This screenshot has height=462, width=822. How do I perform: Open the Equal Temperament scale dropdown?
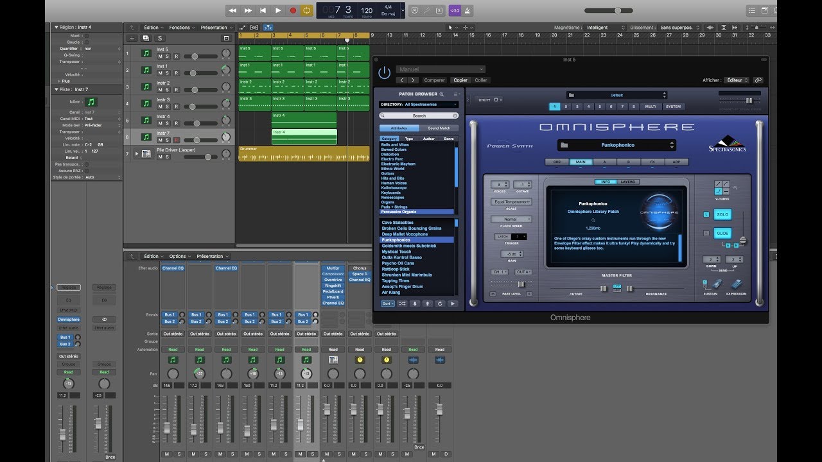[512, 202]
